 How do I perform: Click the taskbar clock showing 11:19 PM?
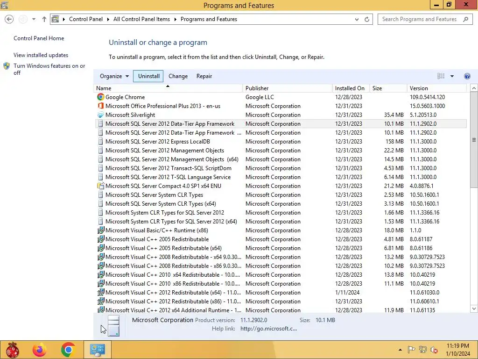pos(458,350)
